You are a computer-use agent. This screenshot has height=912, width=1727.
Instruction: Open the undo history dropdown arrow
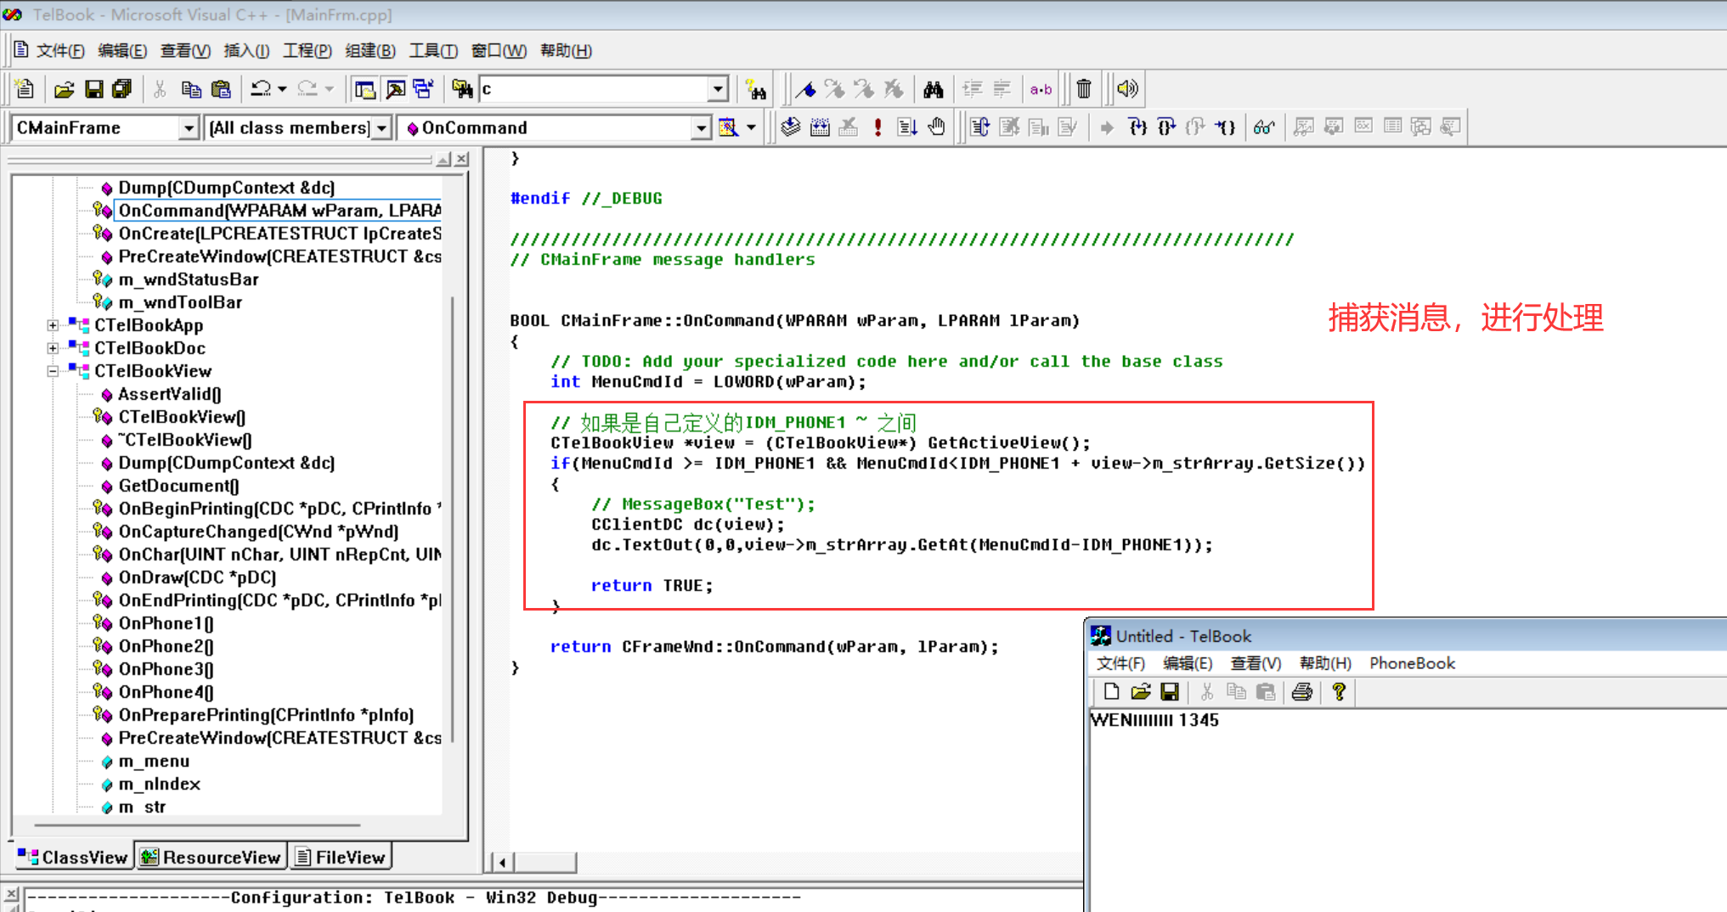coord(283,89)
